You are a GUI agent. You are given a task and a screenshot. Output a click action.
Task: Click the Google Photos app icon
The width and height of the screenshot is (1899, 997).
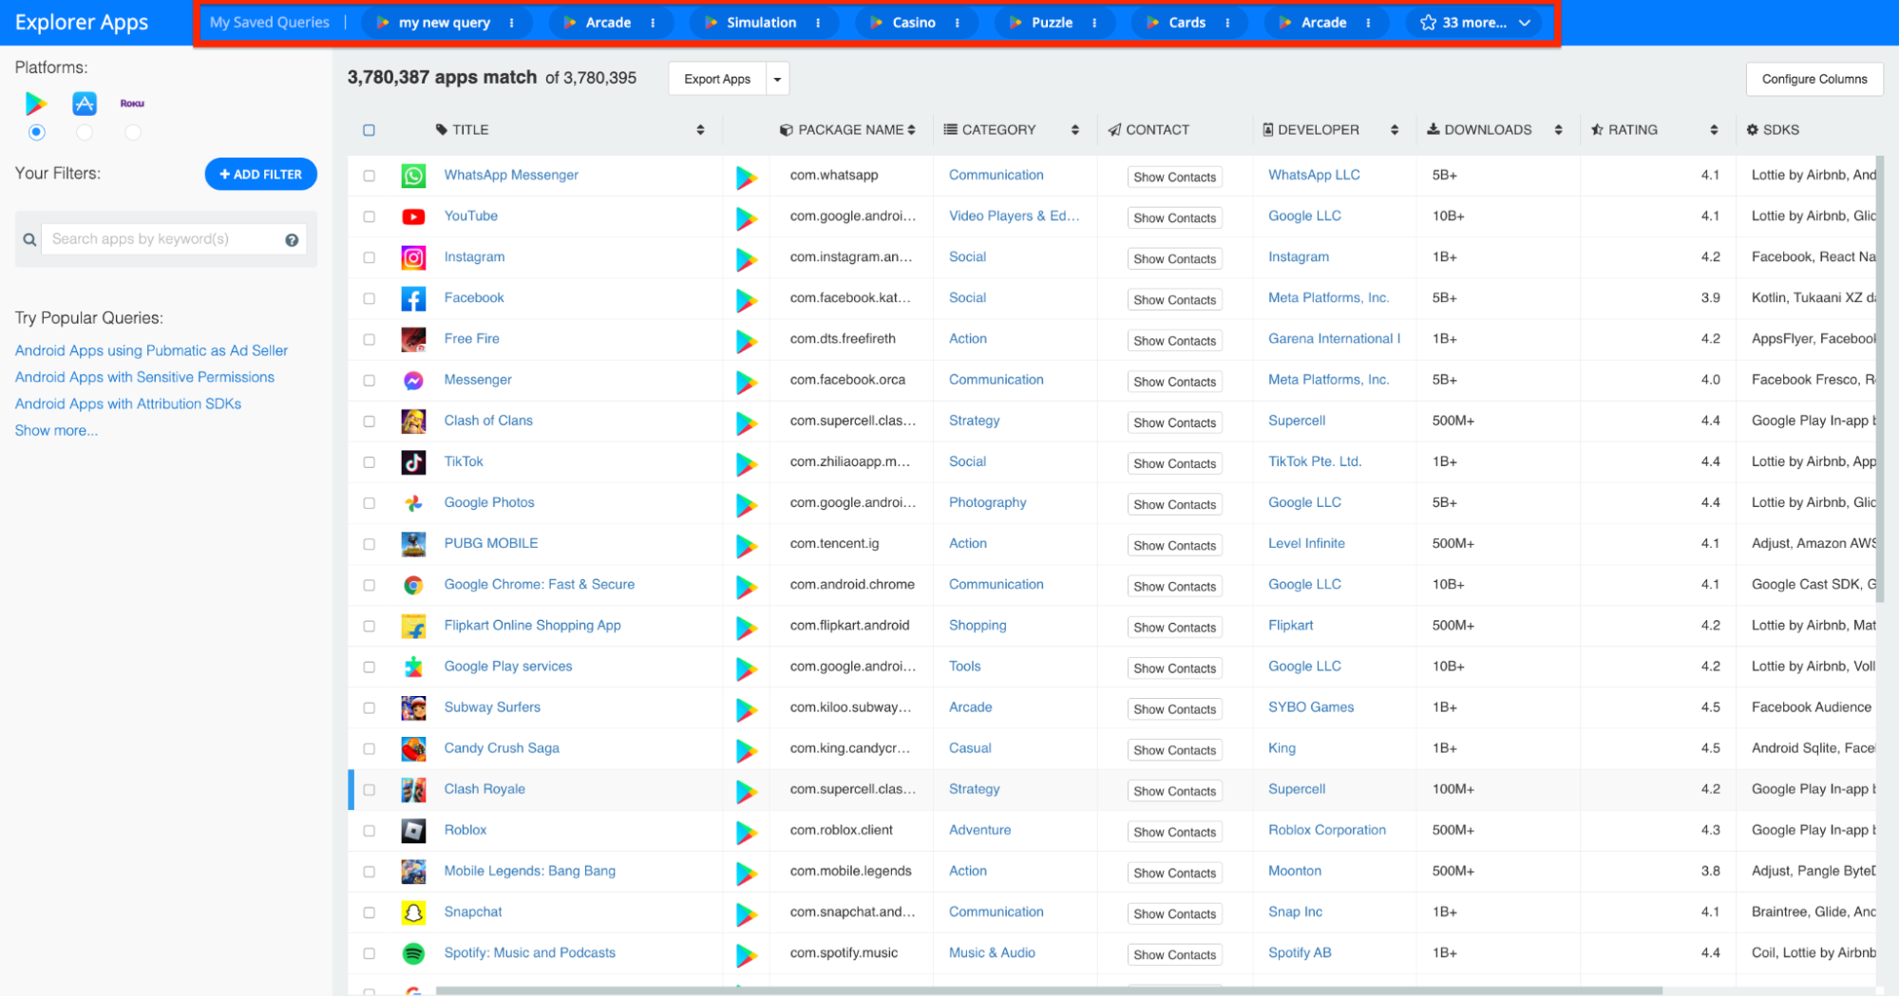(413, 503)
